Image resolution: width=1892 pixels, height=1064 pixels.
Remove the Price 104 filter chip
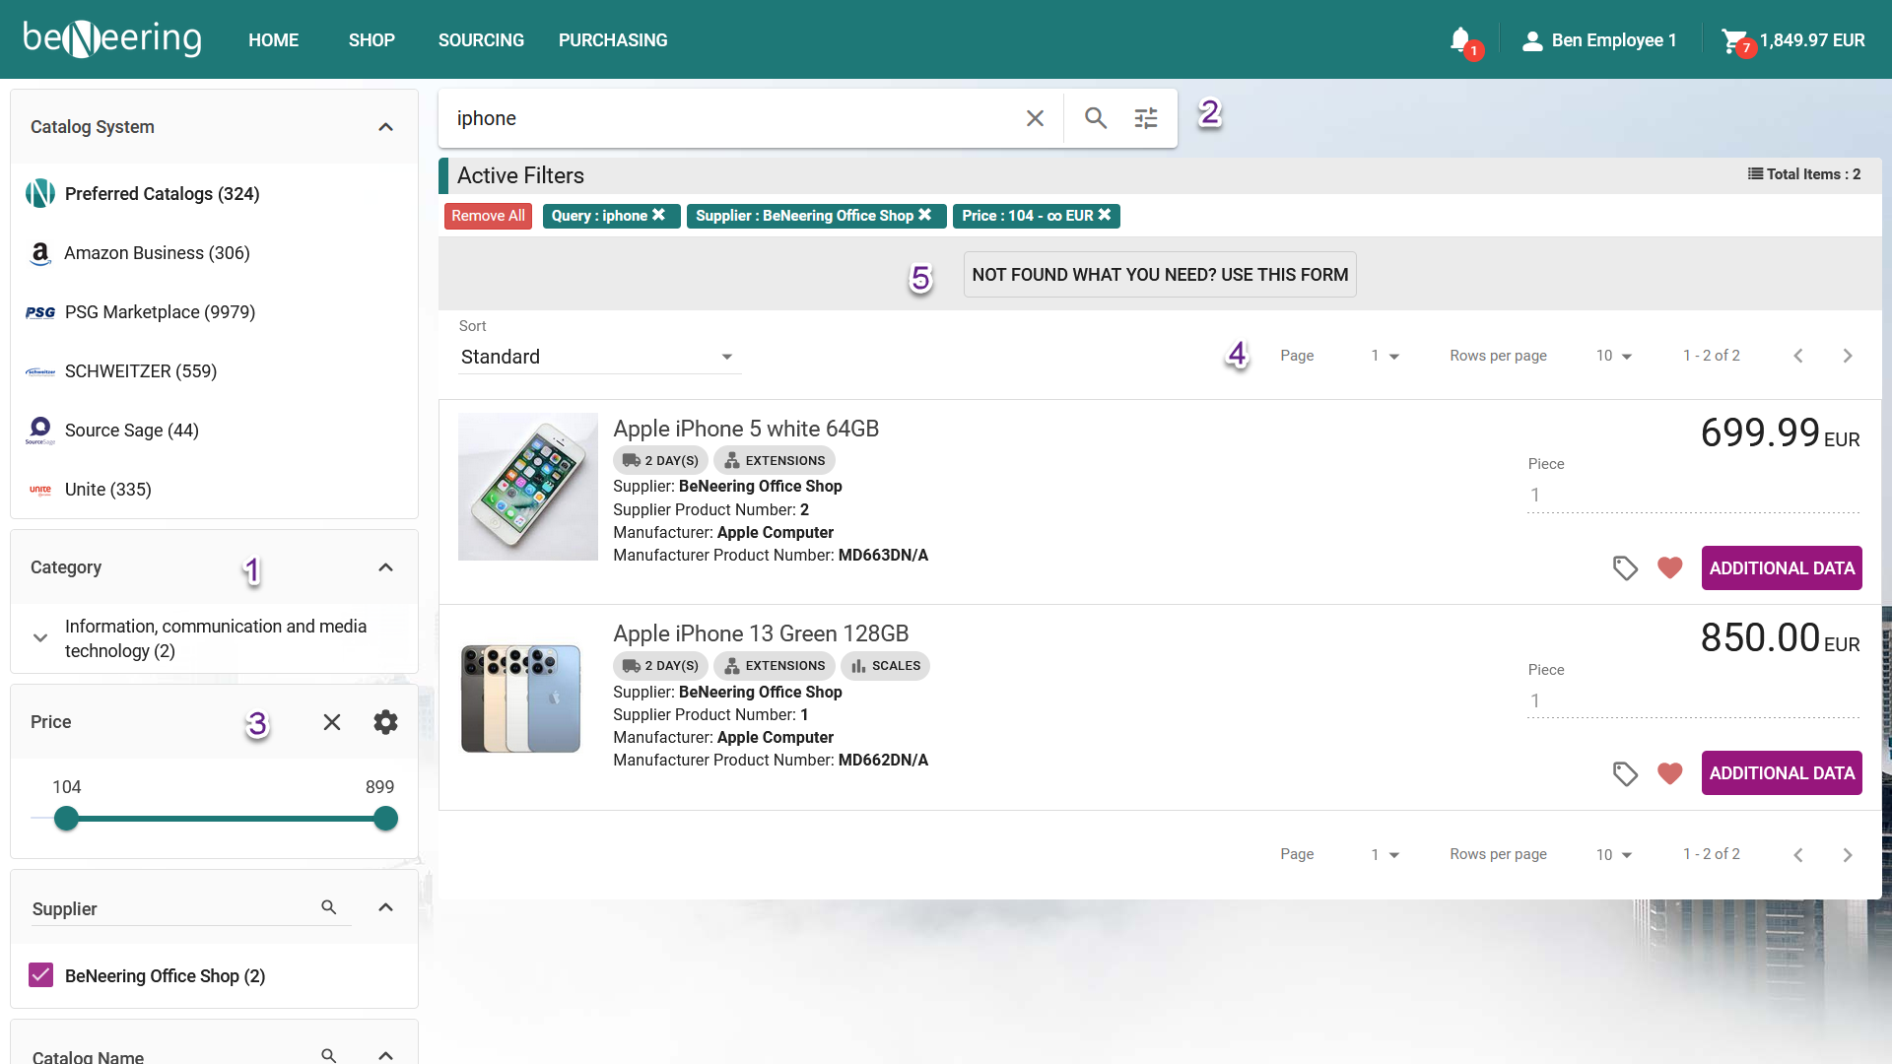[1105, 215]
